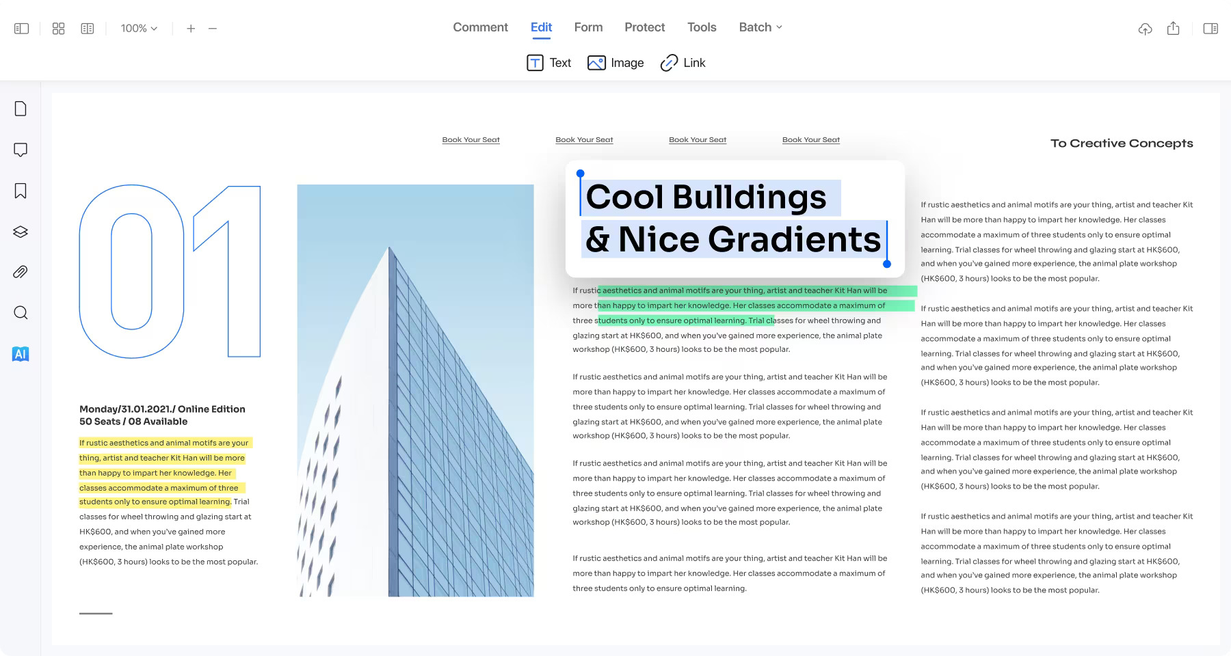This screenshot has width=1231, height=656.
Task: Switch to the Form tab
Action: 588,27
